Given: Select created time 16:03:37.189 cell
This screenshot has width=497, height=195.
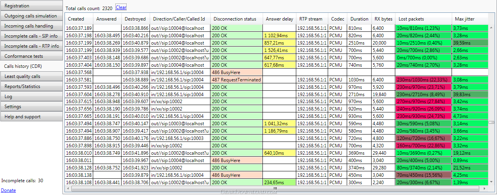Looking at the screenshot, I should tap(79, 28).
